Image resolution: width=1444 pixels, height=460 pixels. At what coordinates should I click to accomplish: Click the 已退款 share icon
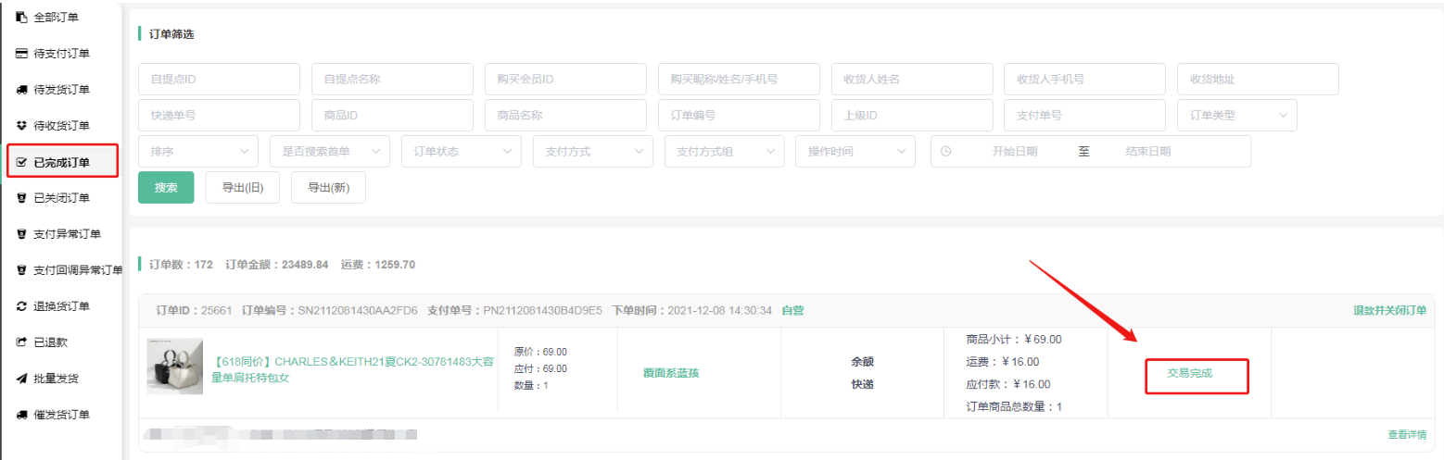click(21, 342)
